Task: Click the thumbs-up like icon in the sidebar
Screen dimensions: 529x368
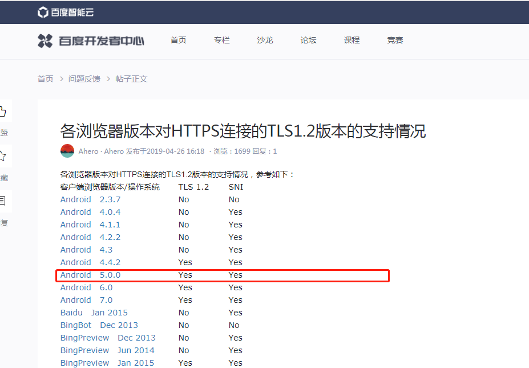Action: tap(3, 111)
